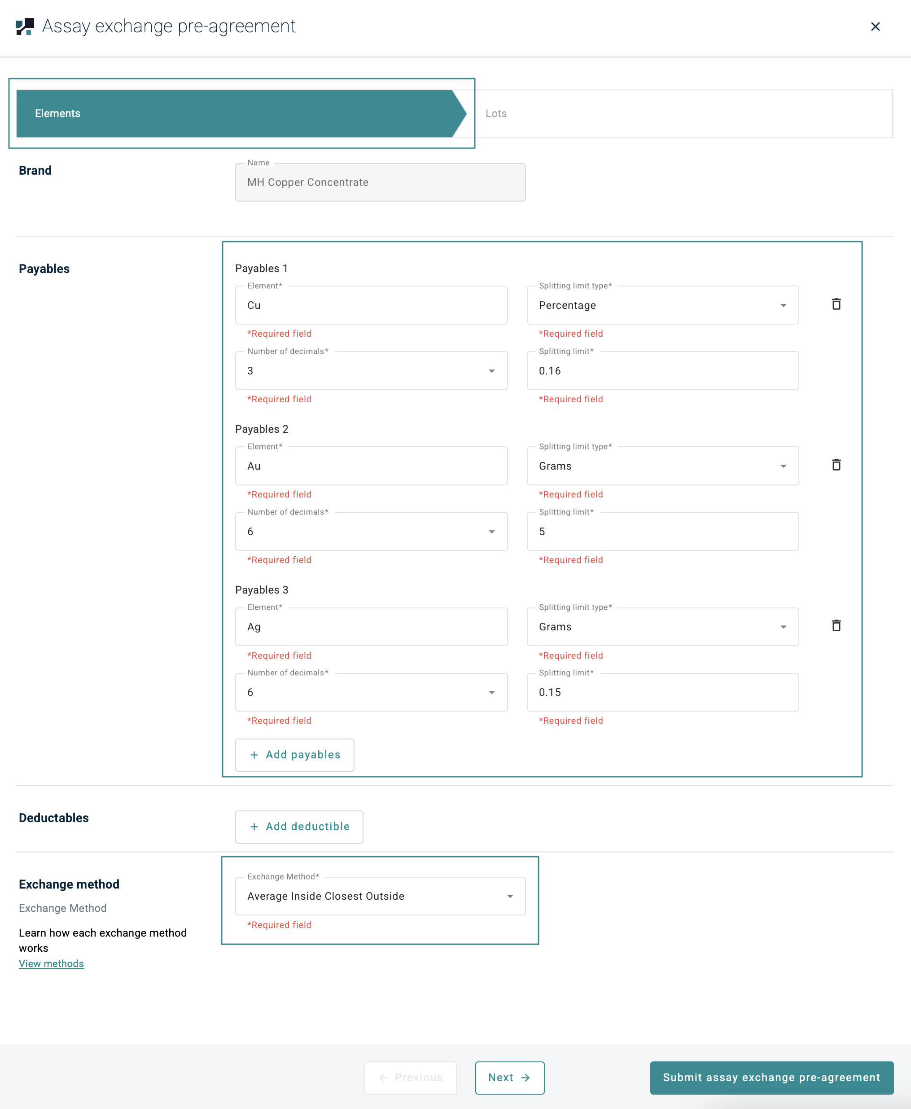Image resolution: width=911 pixels, height=1109 pixels.
Task: Delete Payables 1 with trash icon
Action: (x=836, y=304)
